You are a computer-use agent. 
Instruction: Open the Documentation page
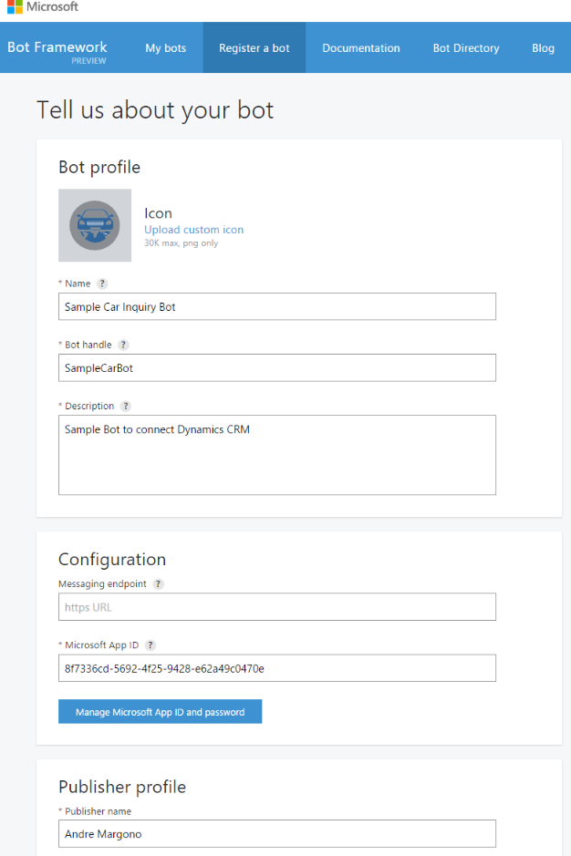(361, 48)
